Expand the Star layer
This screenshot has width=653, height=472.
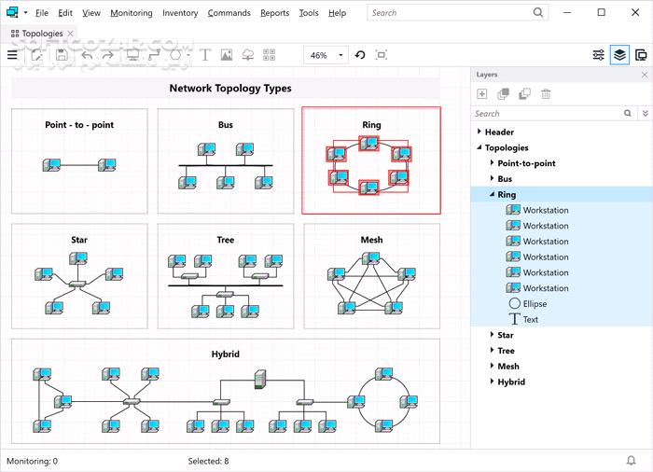point(492,335)
